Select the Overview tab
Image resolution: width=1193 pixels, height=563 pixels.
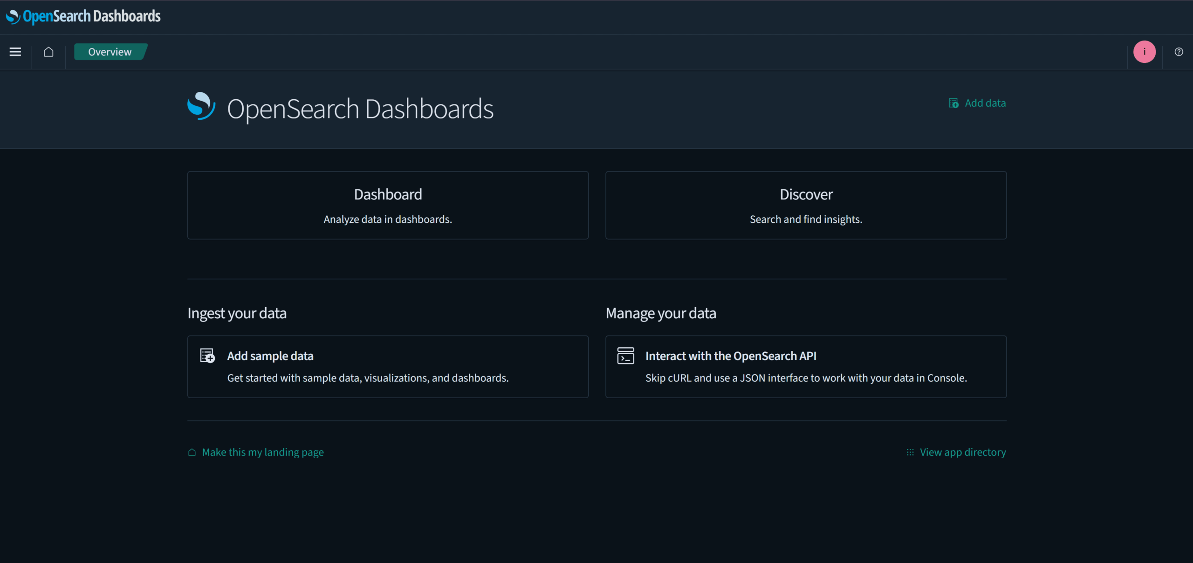110,52
